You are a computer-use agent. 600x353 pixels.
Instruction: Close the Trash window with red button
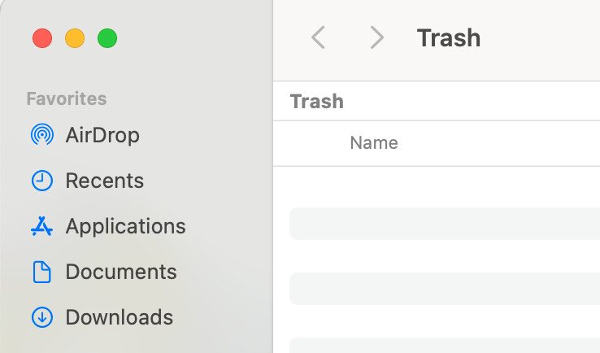pyautogui.click(x=42, y=38)
